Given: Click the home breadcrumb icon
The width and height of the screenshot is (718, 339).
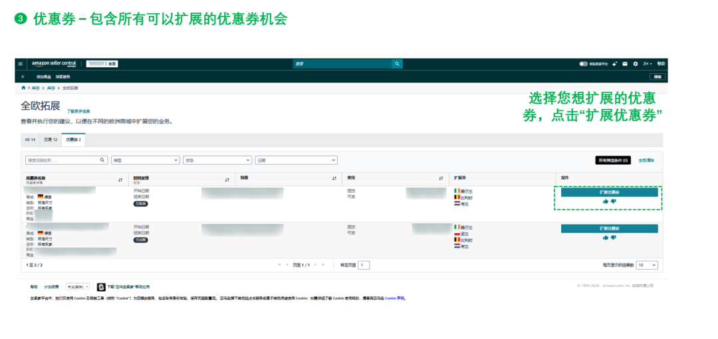Looking at the screenshot, I should pyautogui.click(x=23, y=88).
